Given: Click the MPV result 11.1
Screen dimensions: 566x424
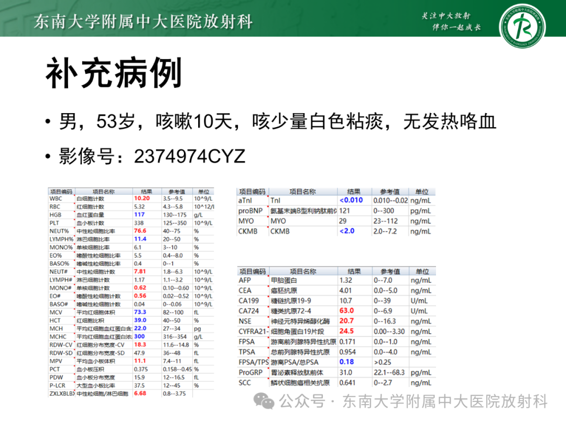Looking at the screenshot, I should tap(140, 361).
